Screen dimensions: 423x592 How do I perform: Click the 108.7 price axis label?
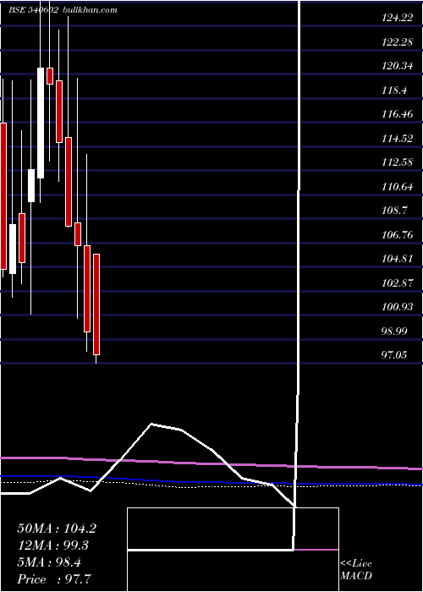[x=394, y=211]
